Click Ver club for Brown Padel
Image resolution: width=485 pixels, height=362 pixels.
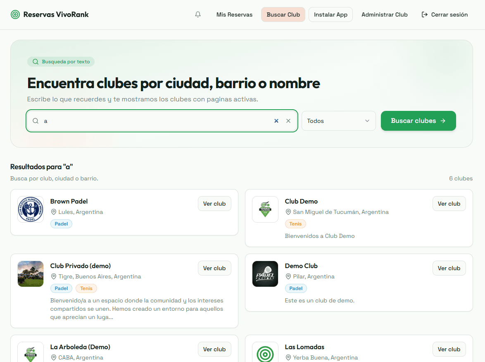[214, 204]
